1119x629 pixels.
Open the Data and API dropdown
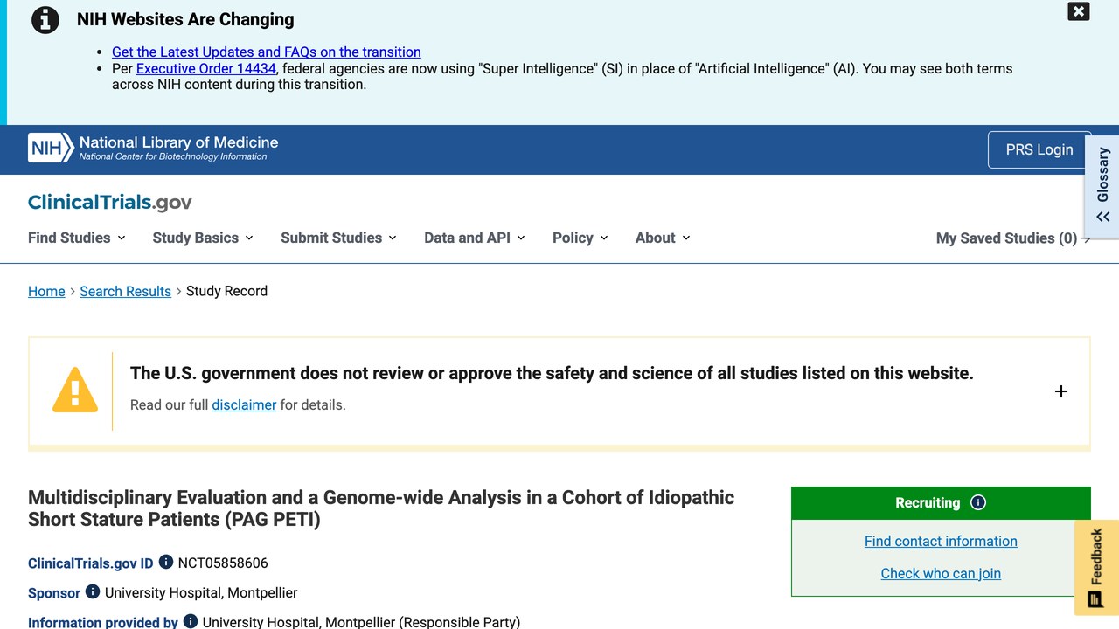[475, 238]
